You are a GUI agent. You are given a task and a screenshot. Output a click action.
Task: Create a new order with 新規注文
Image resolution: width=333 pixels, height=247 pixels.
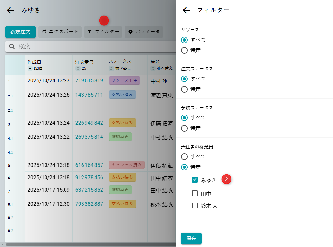tap(20, 32)
